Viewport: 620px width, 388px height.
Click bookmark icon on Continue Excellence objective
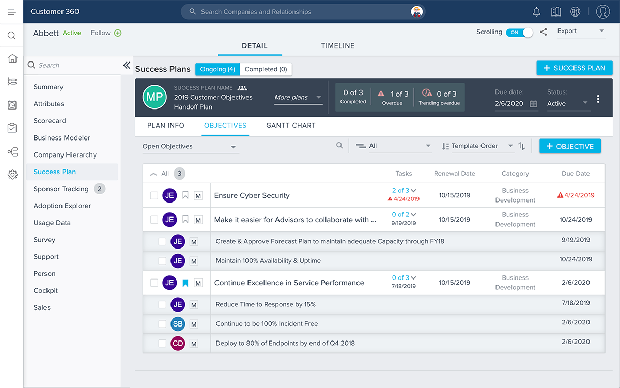click(x=185, y=283)
